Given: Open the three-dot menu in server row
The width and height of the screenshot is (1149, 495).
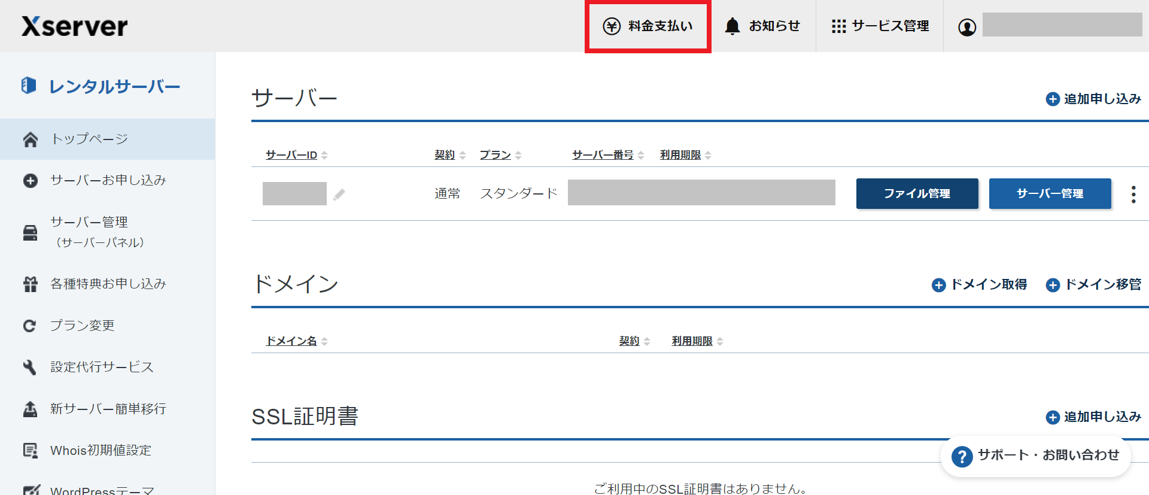Looking at the screenshot, I should click(x=1133, y=194).
